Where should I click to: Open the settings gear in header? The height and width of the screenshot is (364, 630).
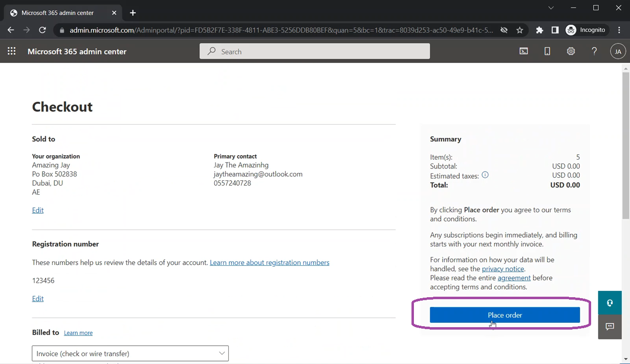tap(571, 51)
